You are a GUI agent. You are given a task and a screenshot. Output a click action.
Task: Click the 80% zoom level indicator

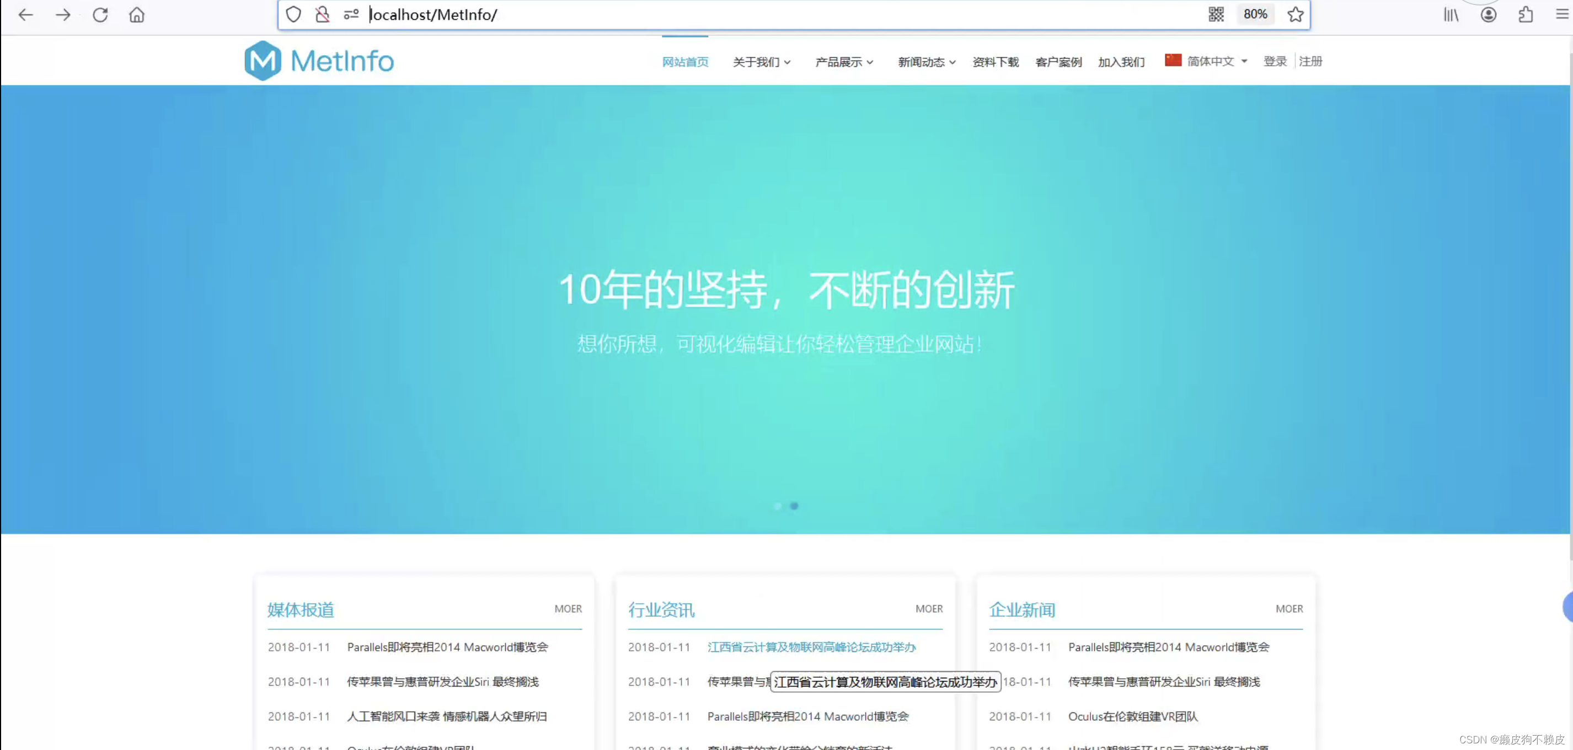click(1255, 15)
